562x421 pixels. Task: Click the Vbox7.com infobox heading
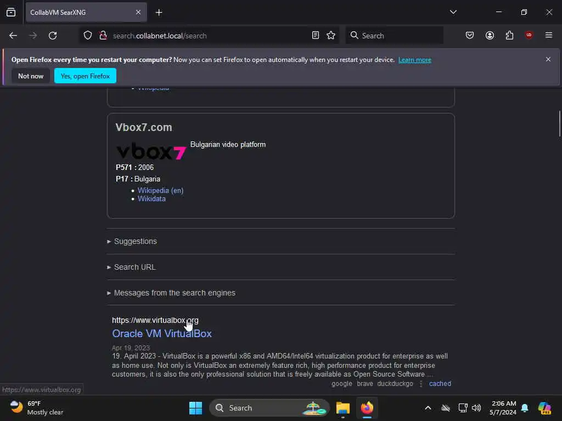point(144,127)
